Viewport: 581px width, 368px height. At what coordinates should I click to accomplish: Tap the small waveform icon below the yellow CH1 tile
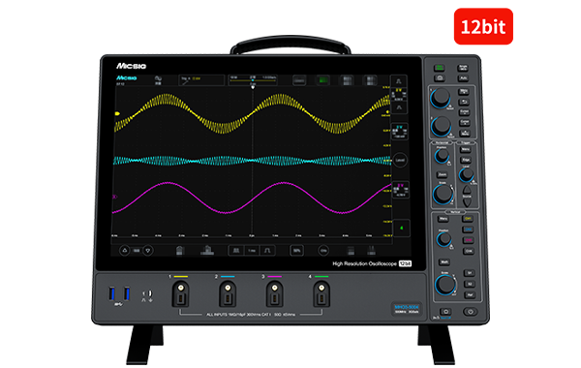click(399, 107)
